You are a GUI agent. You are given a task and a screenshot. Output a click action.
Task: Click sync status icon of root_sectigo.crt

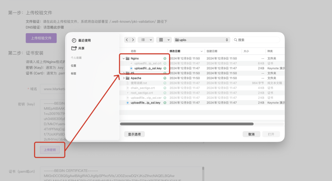[165, 93]
